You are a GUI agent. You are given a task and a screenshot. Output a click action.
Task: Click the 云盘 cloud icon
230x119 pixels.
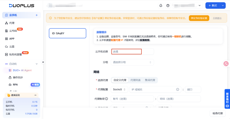tap(6, 46)
